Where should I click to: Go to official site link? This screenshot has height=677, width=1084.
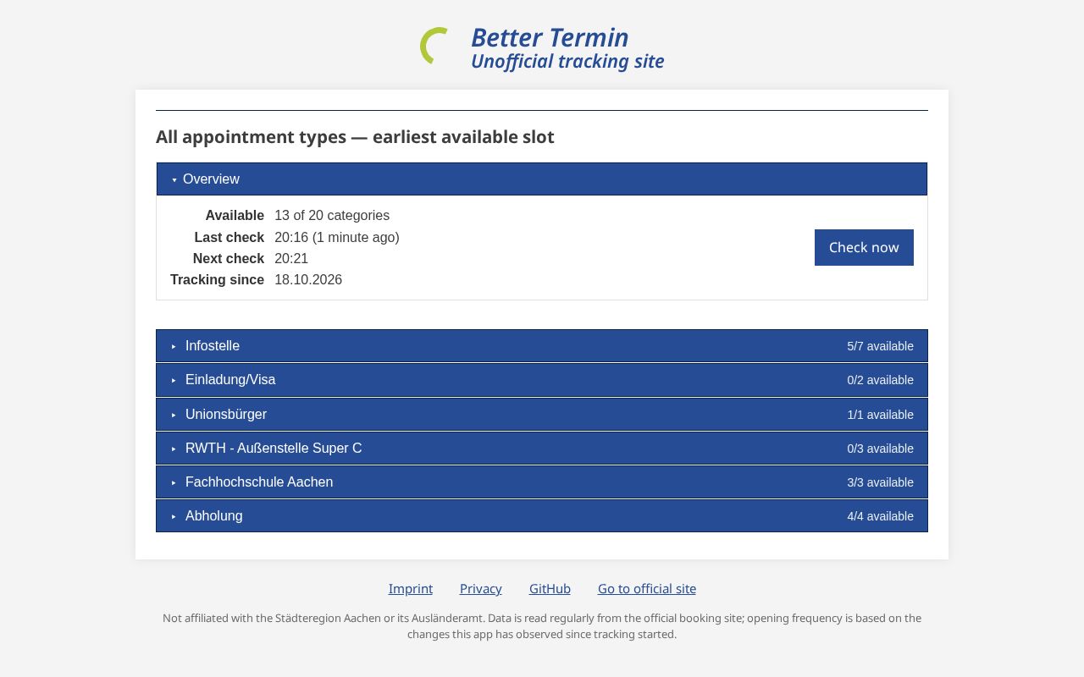(647, 589)
